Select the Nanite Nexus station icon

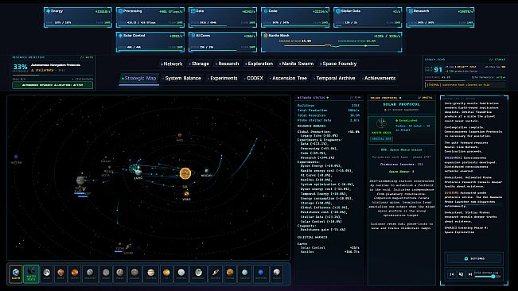(x=31, y=274)
